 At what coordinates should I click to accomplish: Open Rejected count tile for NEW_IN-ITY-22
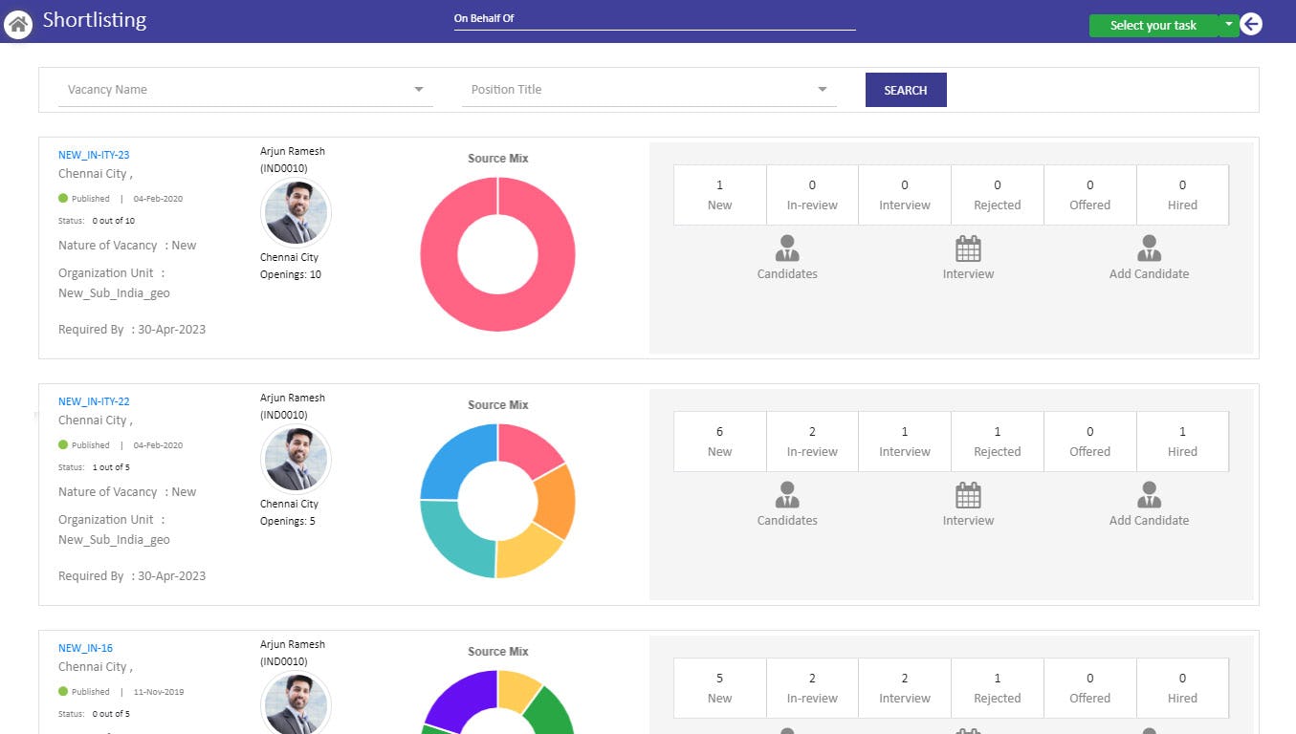pos(998,442)
